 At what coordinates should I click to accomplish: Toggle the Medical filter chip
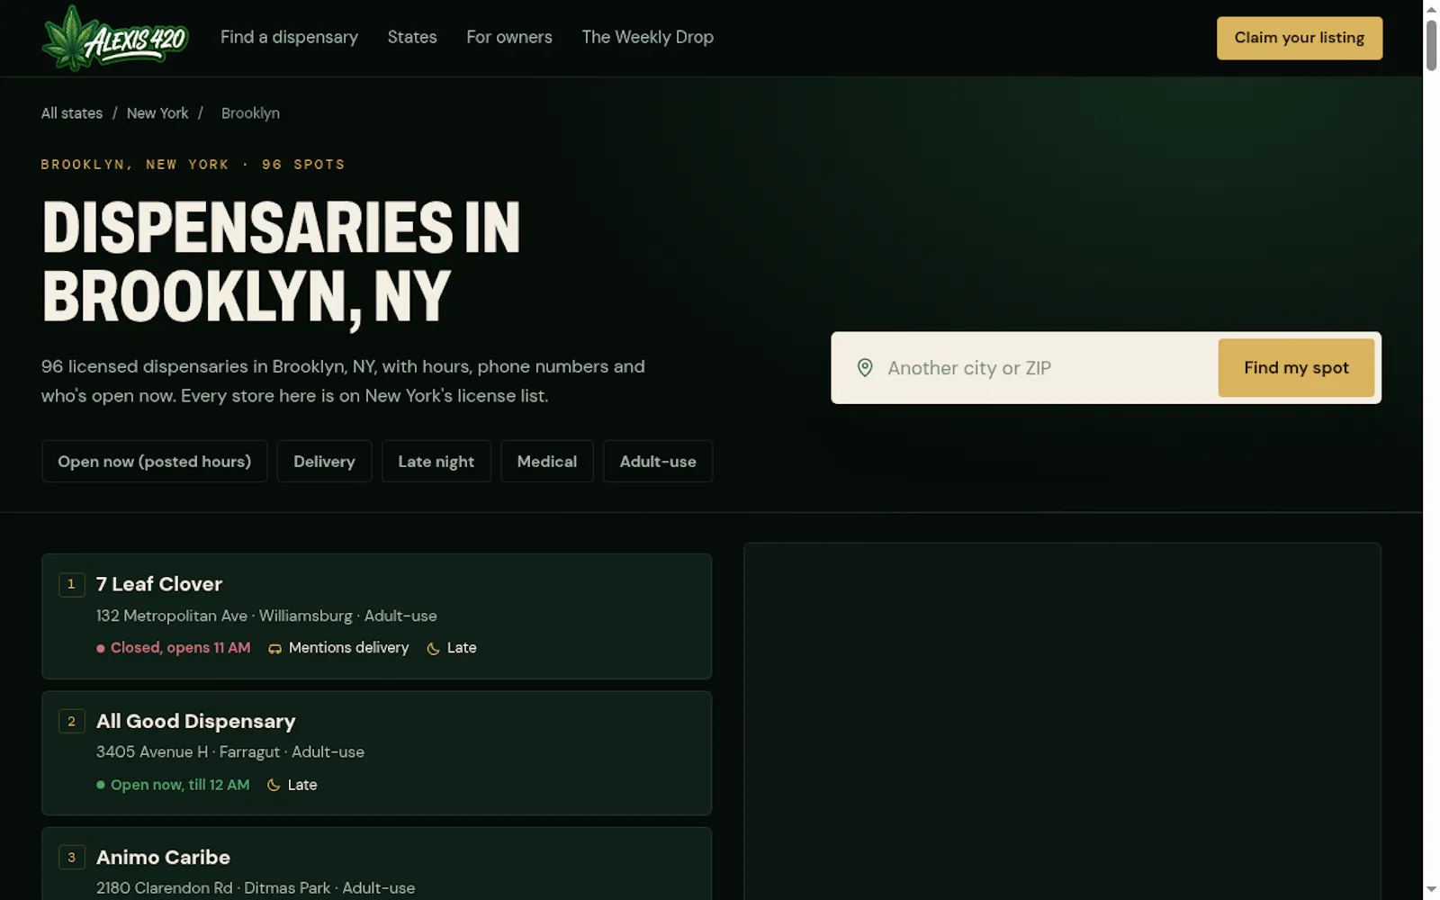pos(547,461)
